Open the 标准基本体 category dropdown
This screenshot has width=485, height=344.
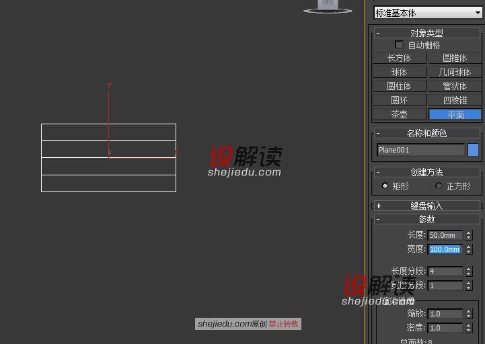(x=428, y=13)
